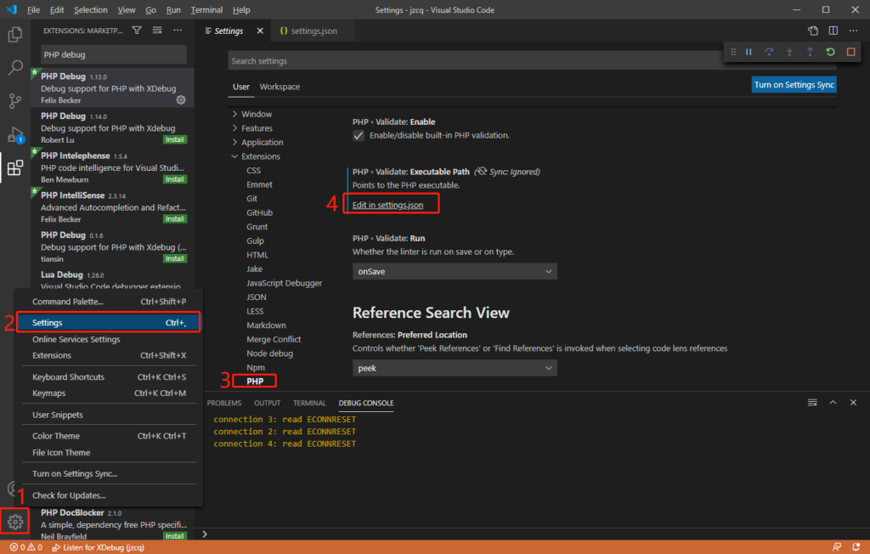Close the bottom panel
This screenshot has height=554, width=870.
(x=853, y=403)
